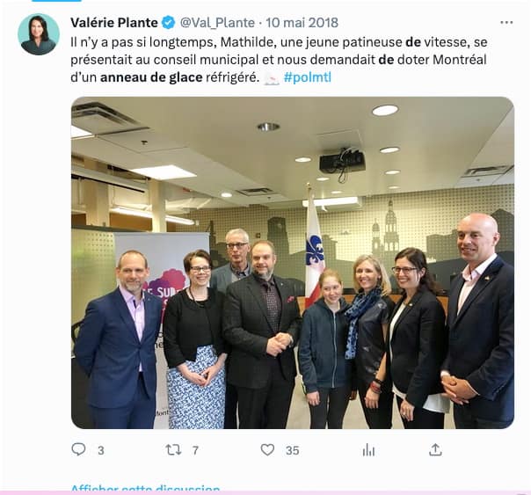Like the tweet with the heart icon
This screenshot has height=495, width=531.
tap(267, 449)
